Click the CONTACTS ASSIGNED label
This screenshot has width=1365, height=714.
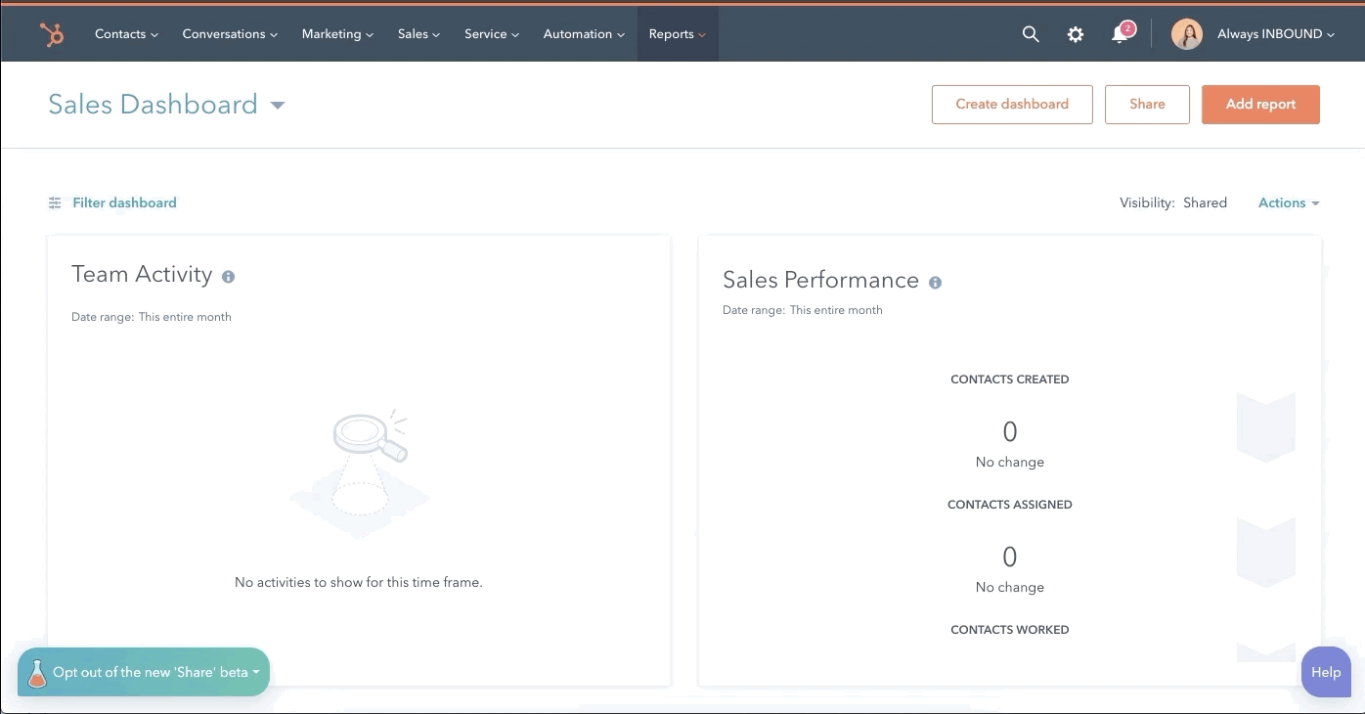point(1010,505)
